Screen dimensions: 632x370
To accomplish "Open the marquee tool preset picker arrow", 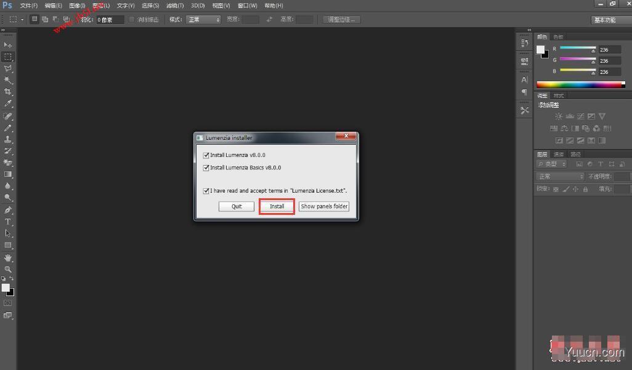I will coord(22,19).
